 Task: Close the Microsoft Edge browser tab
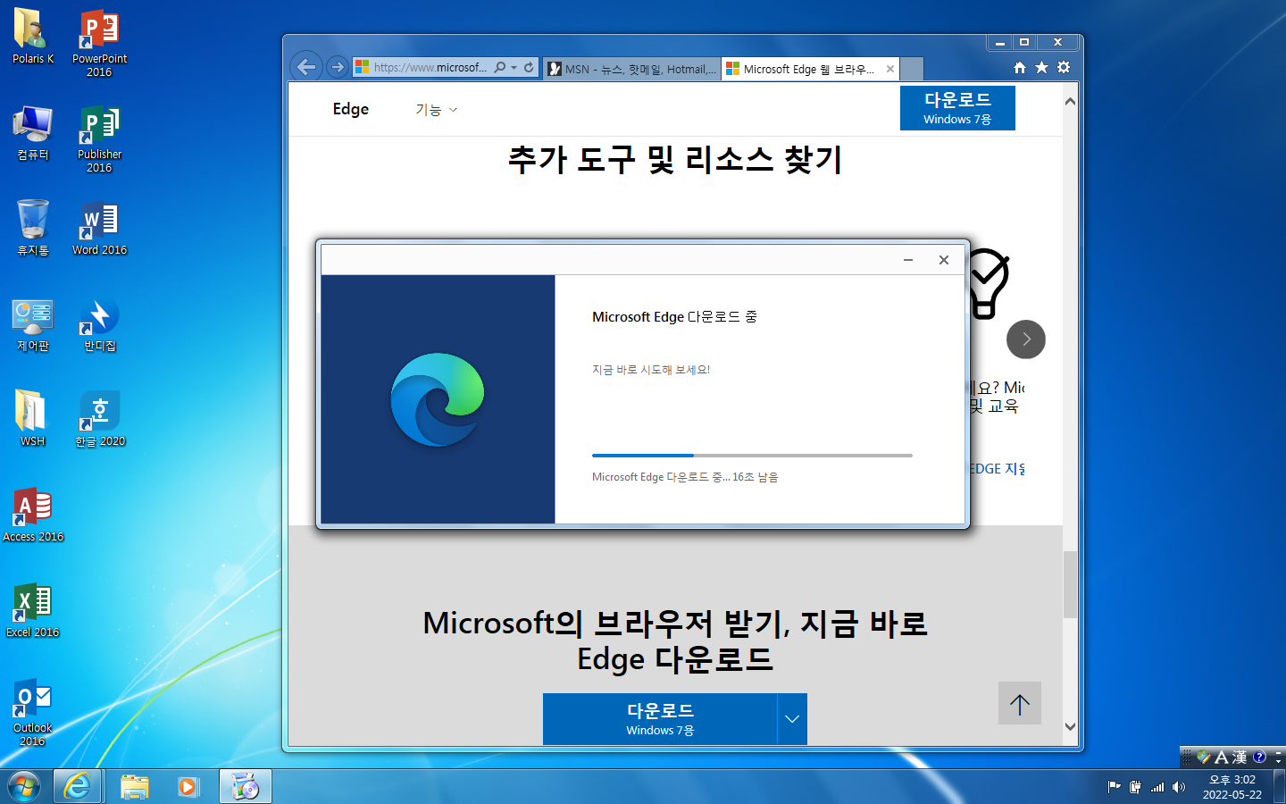coord(889,69)
